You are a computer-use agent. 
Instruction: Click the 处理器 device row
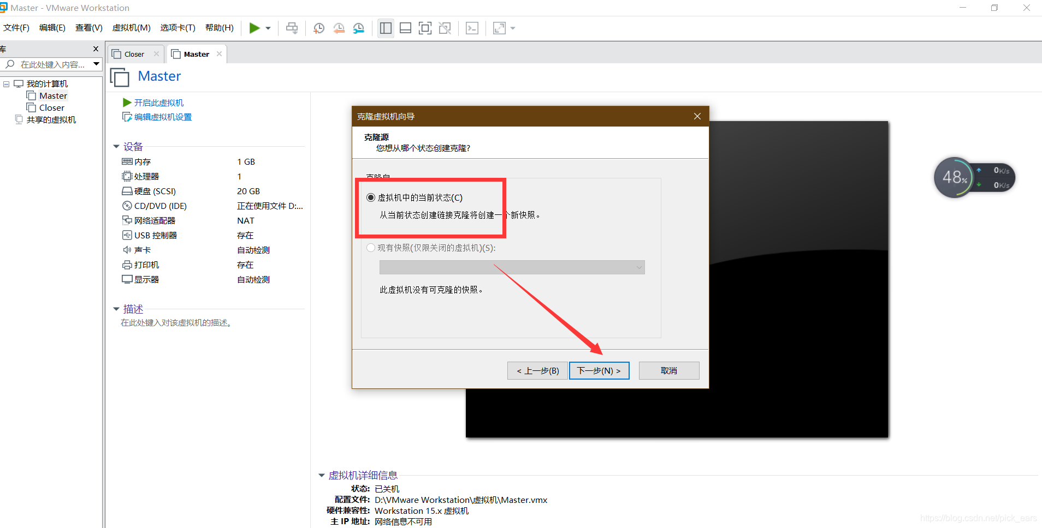pyautogui.click(x=212, y=177)
